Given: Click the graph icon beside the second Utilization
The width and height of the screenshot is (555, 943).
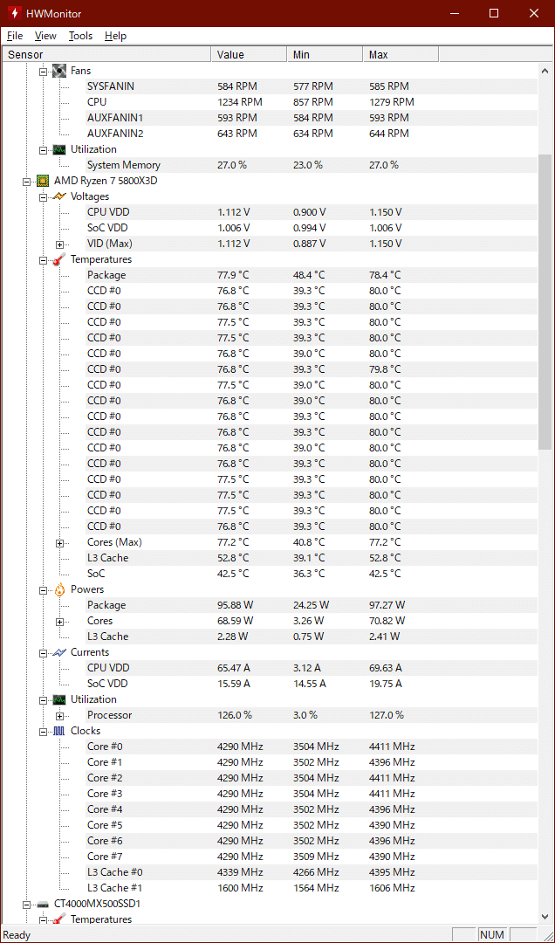Looking at the screenshot, I should [x=59, y=699].
